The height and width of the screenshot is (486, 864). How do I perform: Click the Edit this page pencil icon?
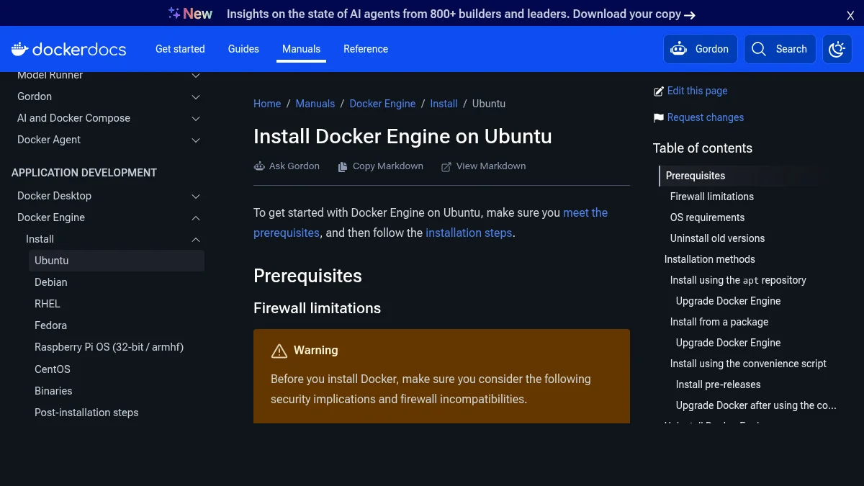[658, 91]
